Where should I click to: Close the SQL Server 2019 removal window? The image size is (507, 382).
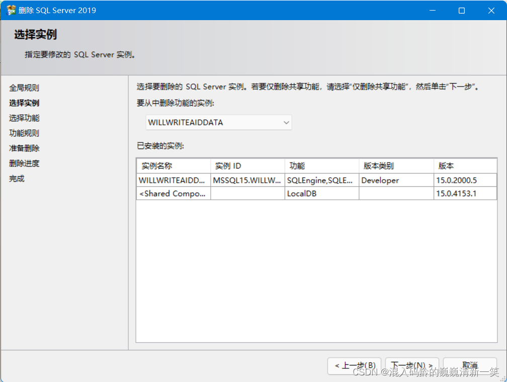(491, 11)
